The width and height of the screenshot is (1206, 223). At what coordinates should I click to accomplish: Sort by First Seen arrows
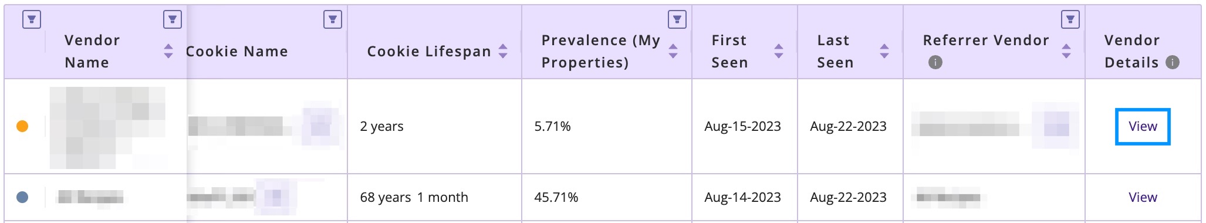pos(779,51)
